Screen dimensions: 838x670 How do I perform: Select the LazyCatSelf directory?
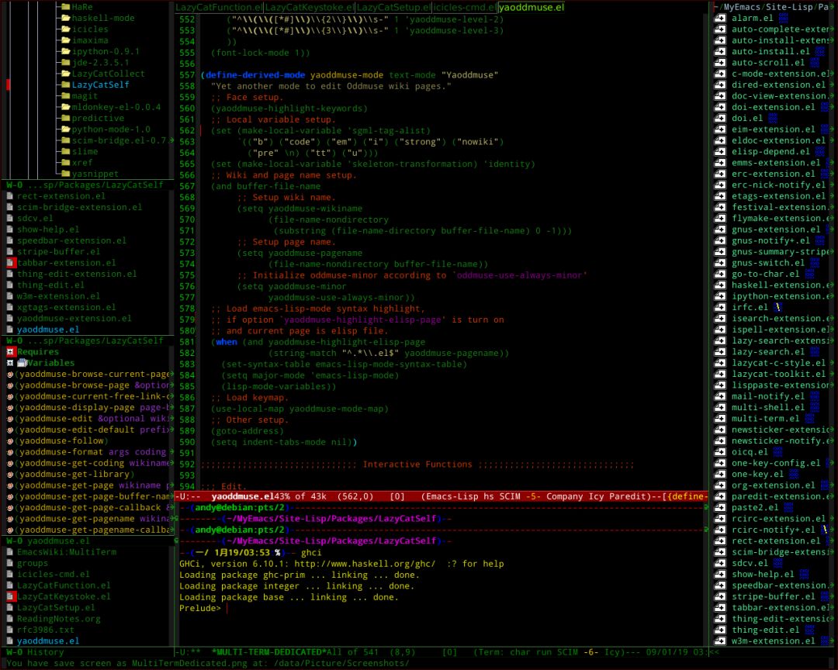[101, 85]
